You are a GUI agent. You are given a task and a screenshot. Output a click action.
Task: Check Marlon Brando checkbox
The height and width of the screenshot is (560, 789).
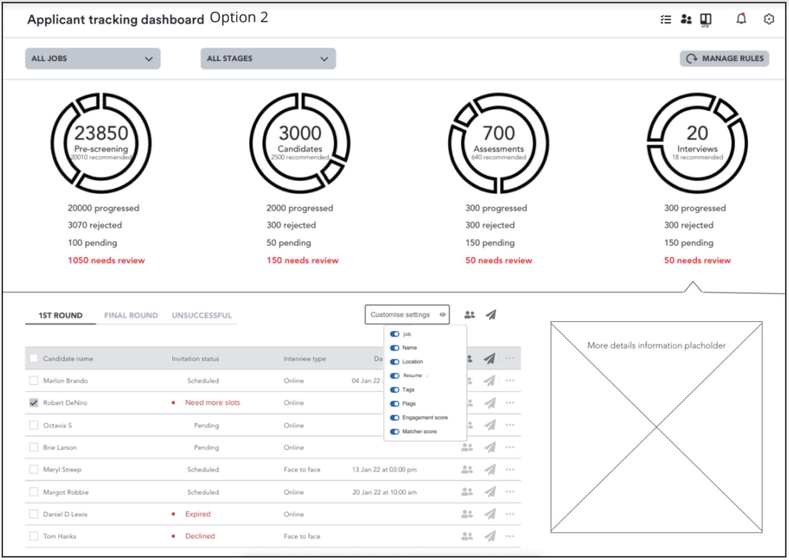click(x=34, y=381)
